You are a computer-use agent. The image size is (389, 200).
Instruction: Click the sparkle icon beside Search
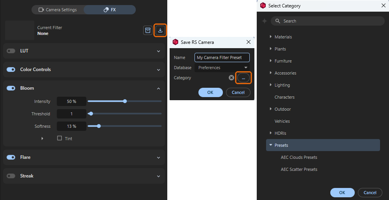point(265,21)
